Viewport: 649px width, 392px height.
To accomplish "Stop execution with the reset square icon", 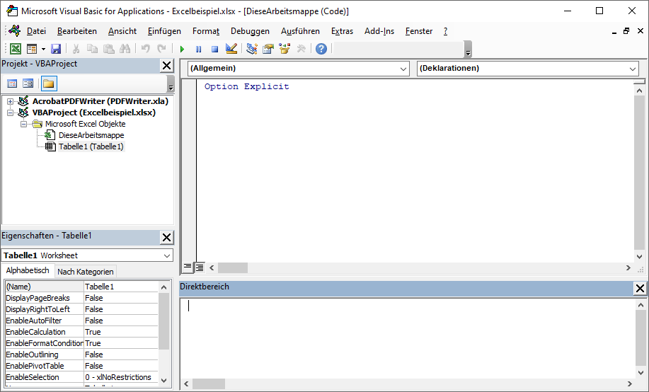I will coord(214,49).
